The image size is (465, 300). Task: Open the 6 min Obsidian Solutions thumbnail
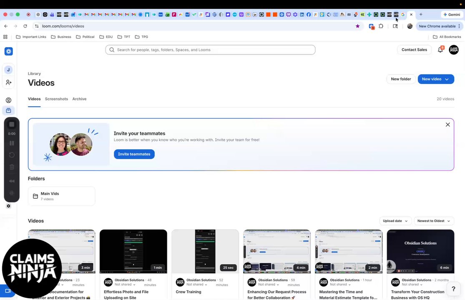click(420, 251)
